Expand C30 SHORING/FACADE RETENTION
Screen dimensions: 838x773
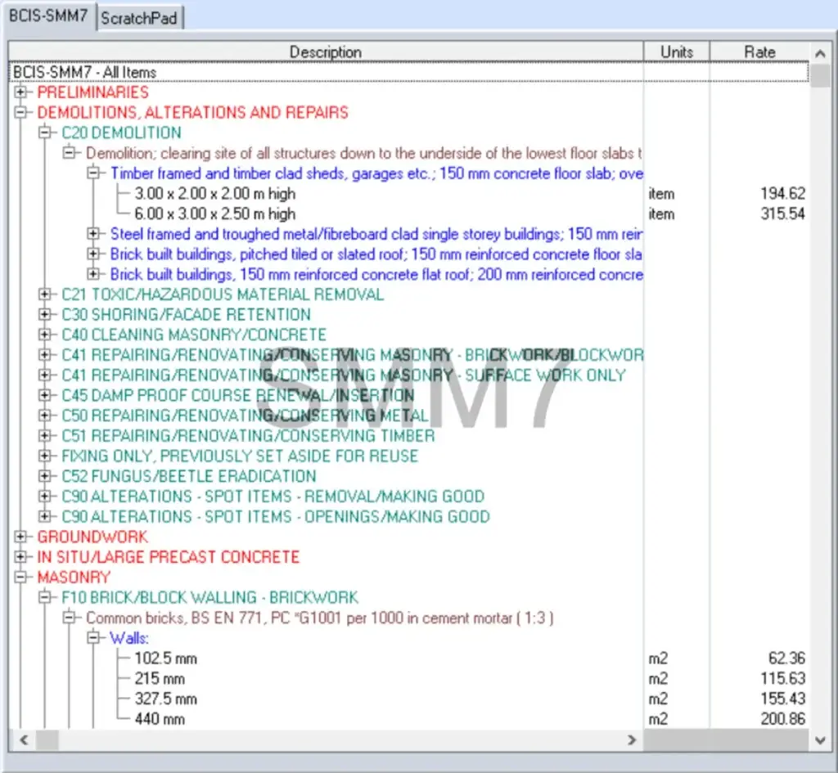click(x=46, y=315)
